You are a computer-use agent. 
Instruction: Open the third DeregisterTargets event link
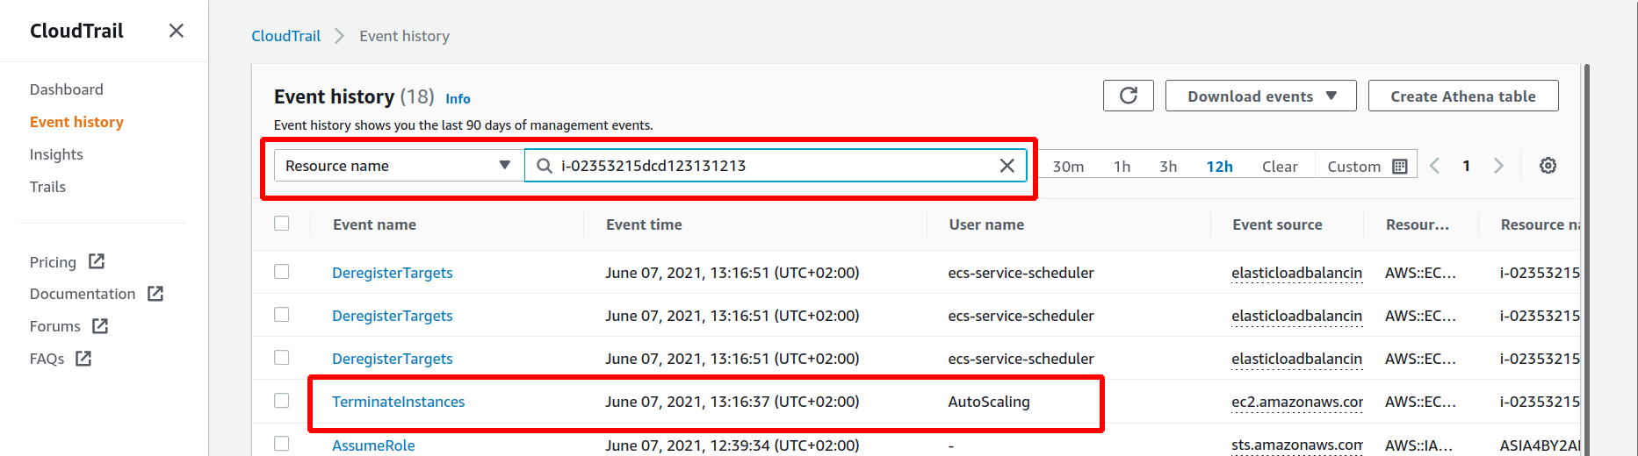point(392,359)
